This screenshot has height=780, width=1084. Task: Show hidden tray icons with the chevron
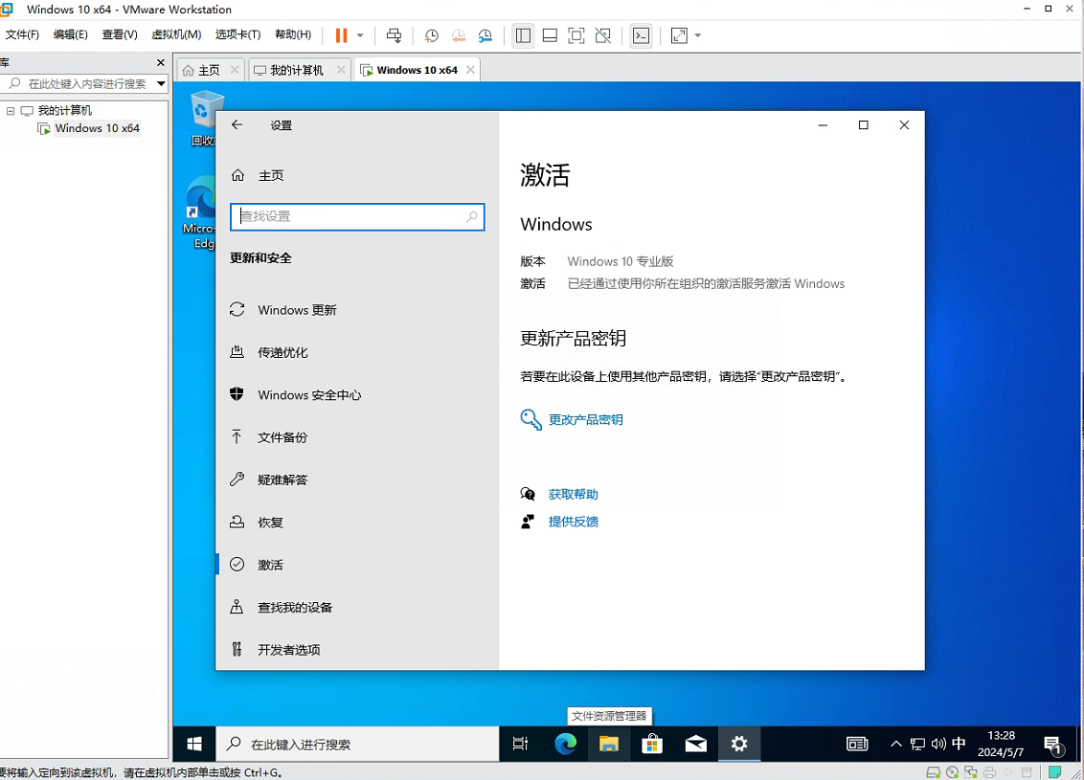896,744
